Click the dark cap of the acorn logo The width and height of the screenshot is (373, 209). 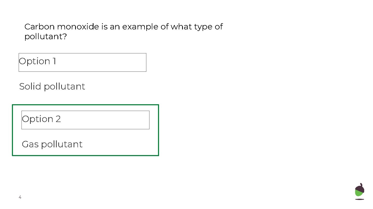coord(360,188)
